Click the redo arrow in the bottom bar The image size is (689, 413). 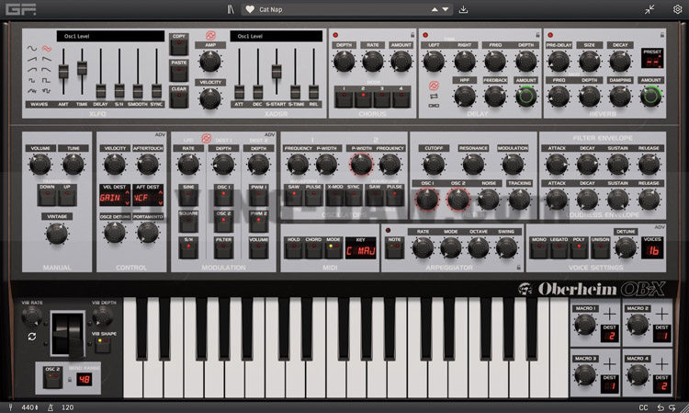point(672,407)
